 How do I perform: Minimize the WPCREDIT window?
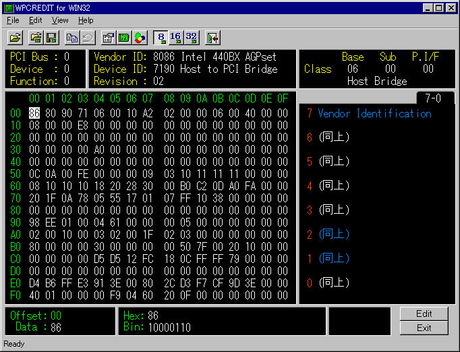428,8
